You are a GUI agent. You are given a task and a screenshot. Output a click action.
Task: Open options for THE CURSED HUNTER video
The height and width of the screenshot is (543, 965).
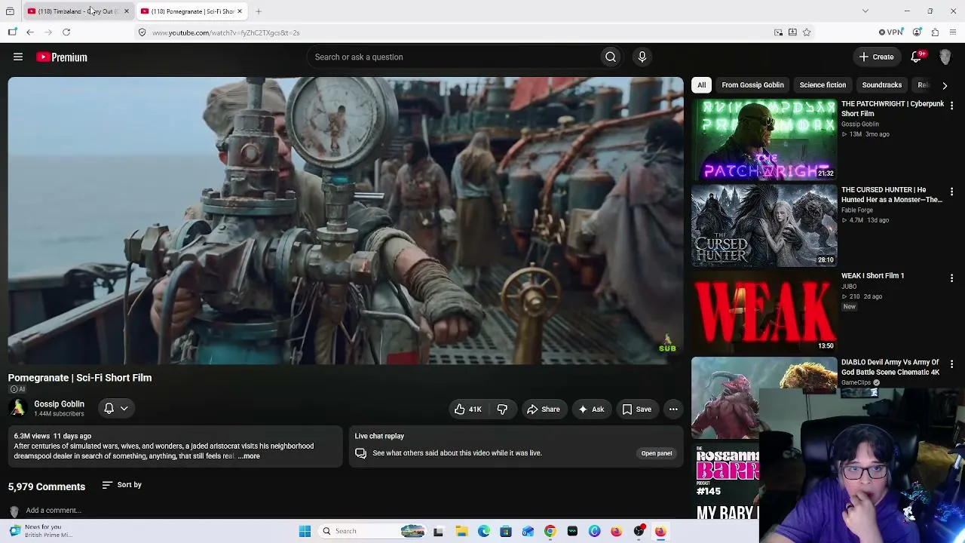951,192
